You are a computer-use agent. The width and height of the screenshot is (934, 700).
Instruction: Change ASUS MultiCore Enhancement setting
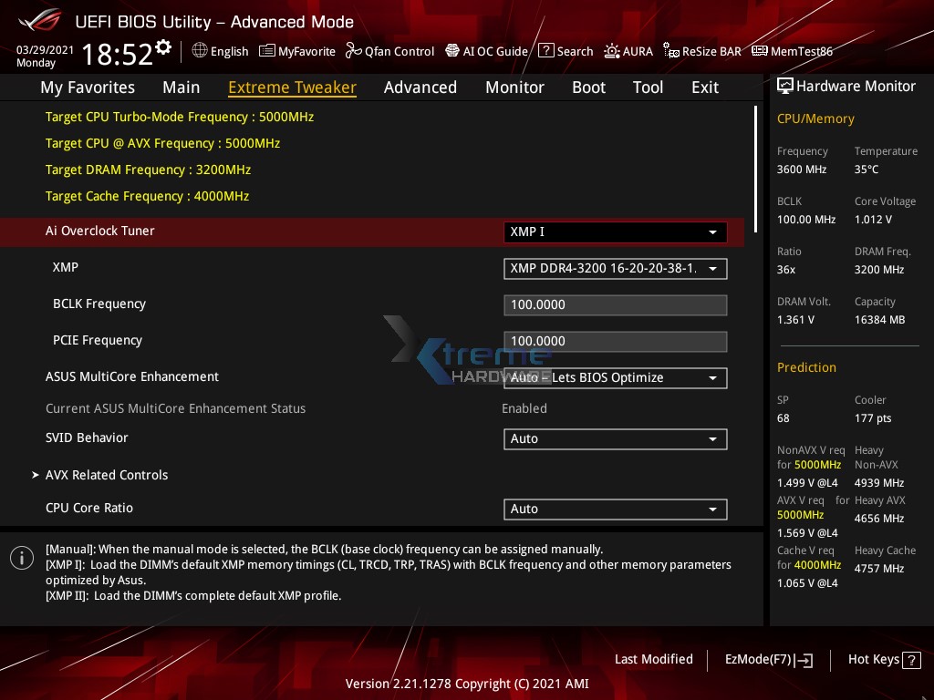[615, 377]
